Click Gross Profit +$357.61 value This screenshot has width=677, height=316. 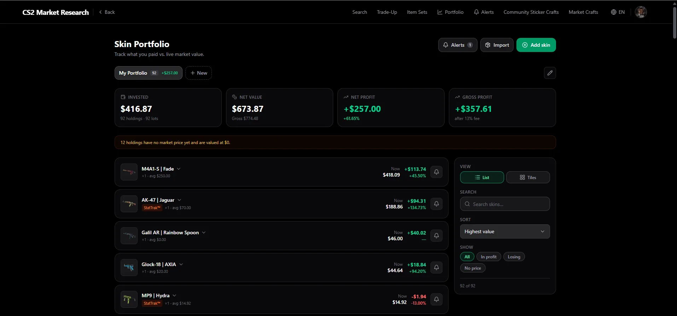click(473, 109)
